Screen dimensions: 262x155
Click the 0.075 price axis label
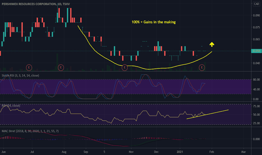[256, 27]
